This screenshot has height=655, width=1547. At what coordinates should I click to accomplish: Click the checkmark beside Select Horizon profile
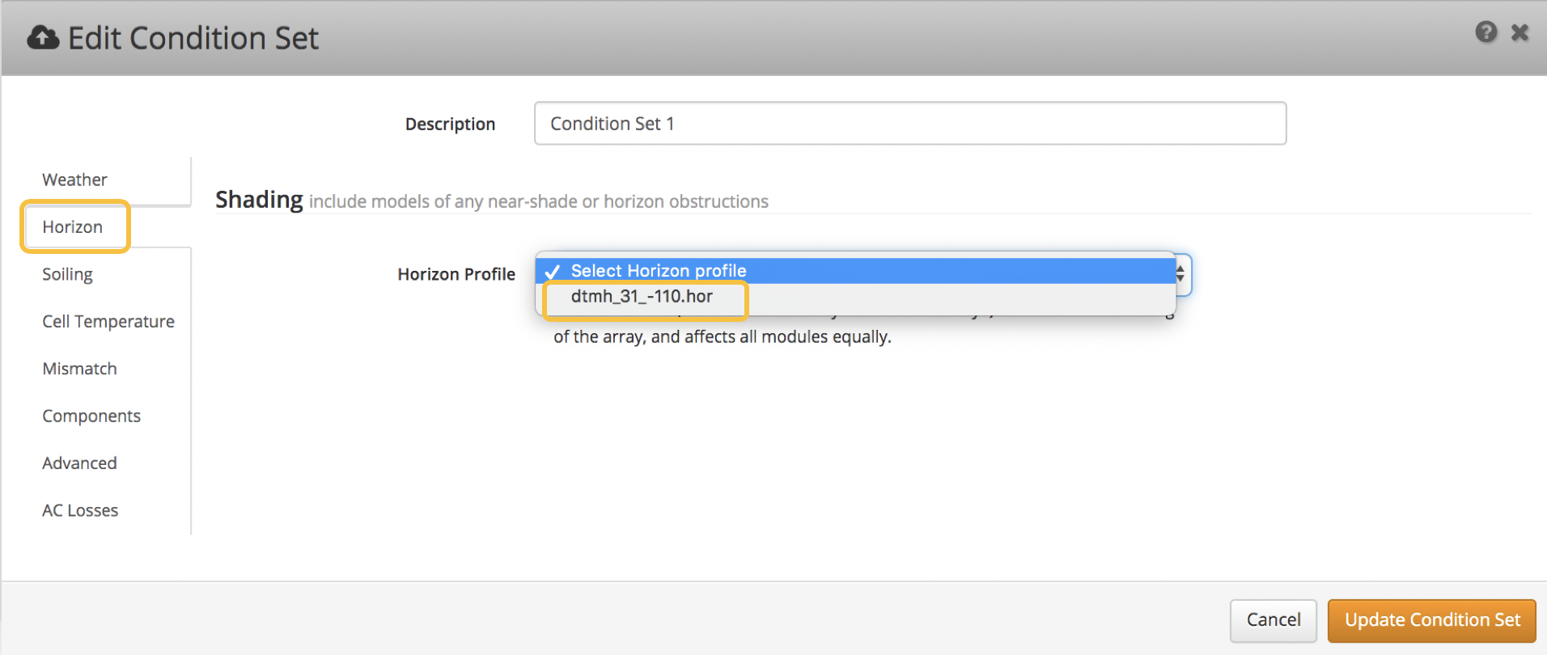(553, 272)
